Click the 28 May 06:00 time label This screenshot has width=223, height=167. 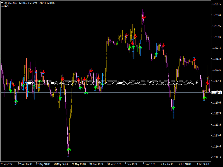61,164
